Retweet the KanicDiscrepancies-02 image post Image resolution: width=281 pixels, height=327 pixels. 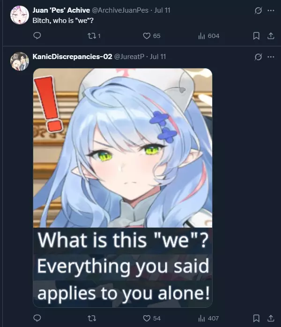click(x=92, y=318)
